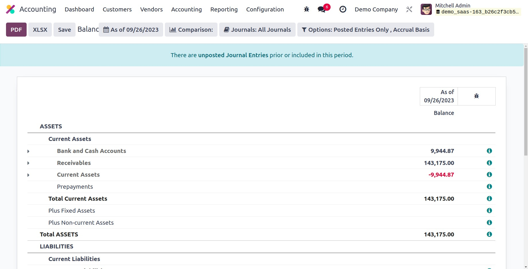The width and height of the screenshot is (528, 269).
Task: Click info icon on Prepayments row
Action: tap(489, 187)
